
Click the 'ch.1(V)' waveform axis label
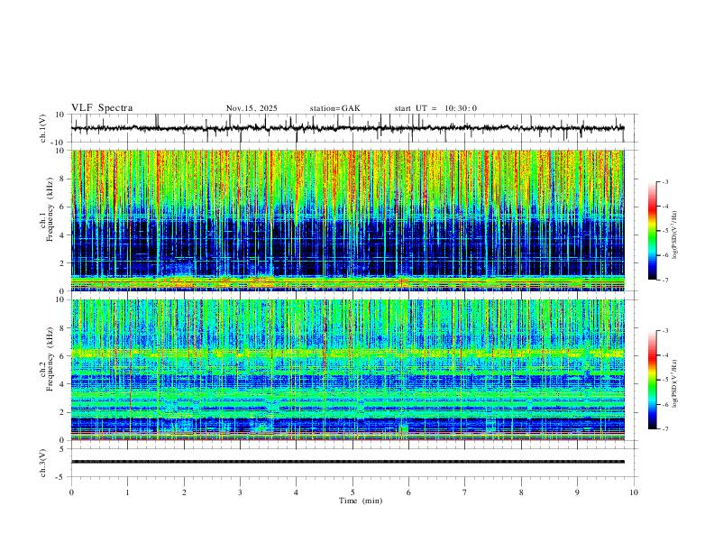coord(43,128)
